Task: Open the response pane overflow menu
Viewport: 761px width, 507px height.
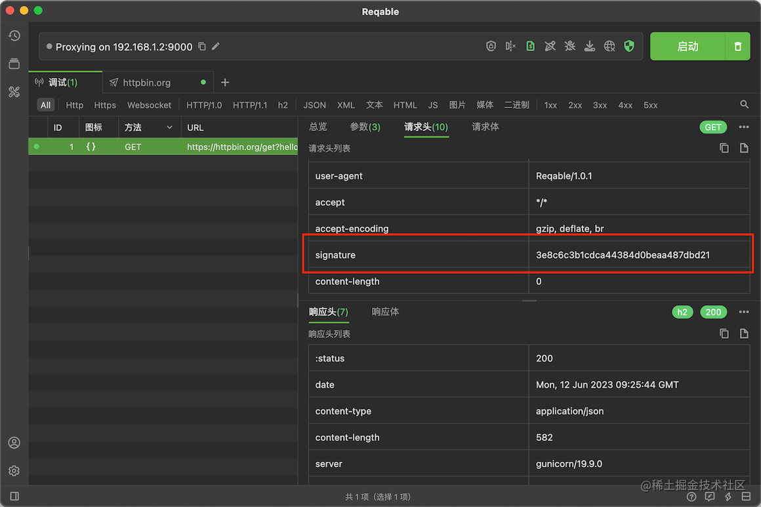Action: pos(743,312)
